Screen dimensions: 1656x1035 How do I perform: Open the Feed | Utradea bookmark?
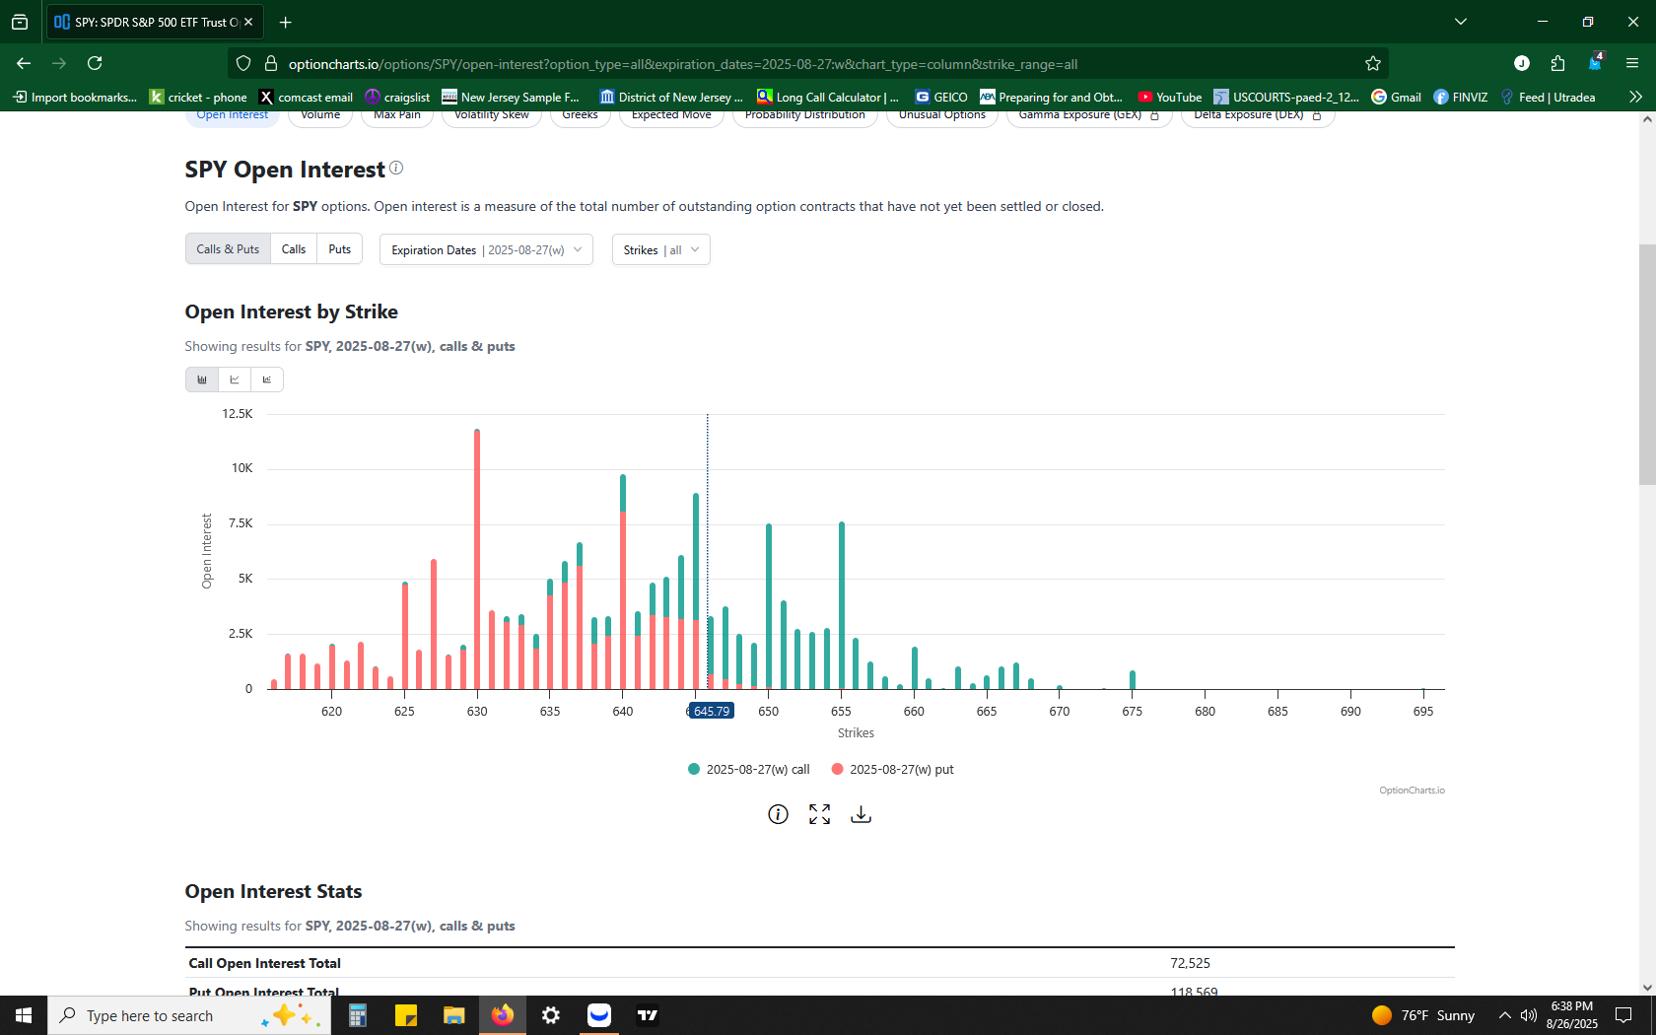click(1548, 97)
